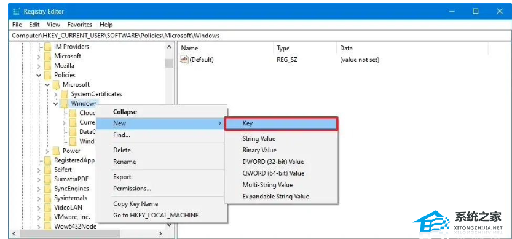Click the Policies folder icon
This screenshot has height=239, width=512.
(x=48, y=75)
